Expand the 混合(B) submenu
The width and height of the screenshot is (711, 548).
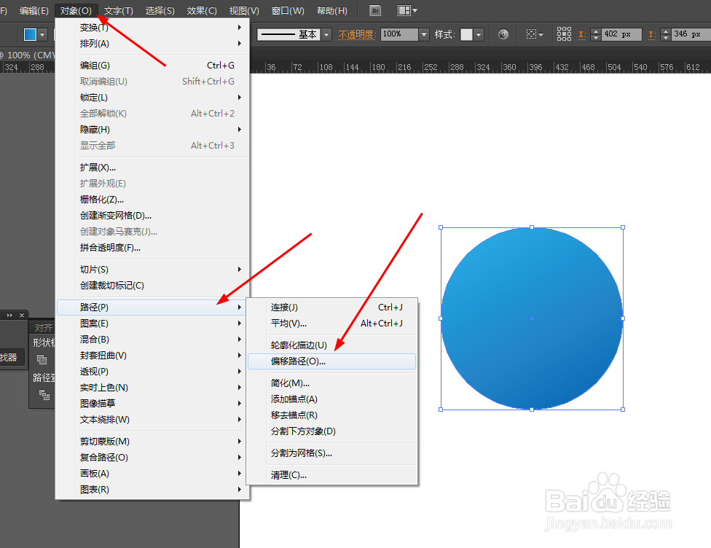(152, 340)
